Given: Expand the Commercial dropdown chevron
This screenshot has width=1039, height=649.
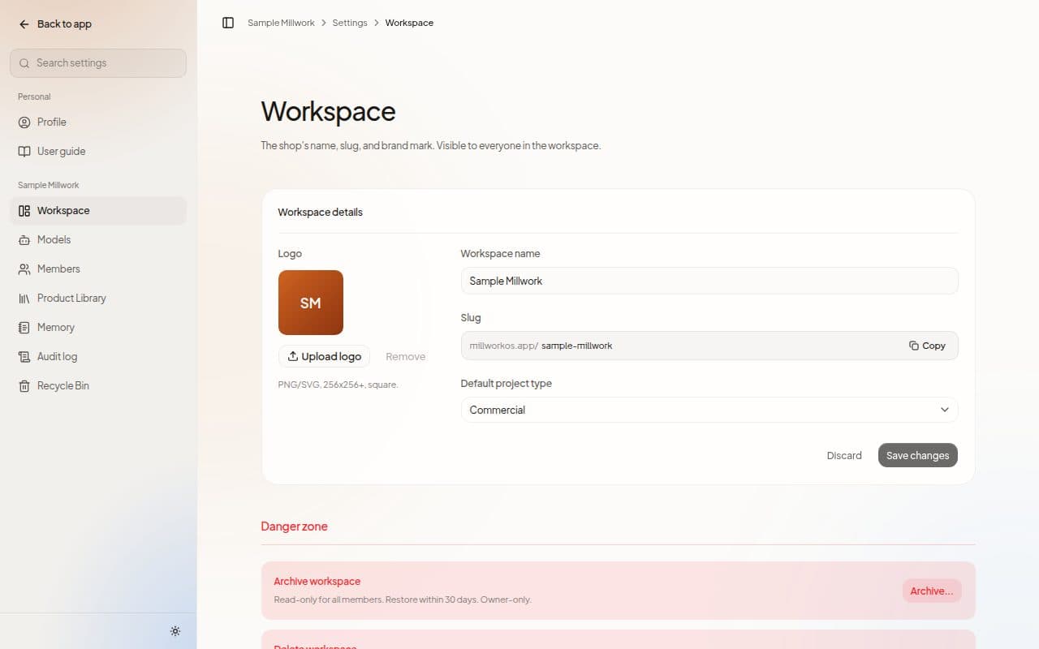Looking at the screenshot, I should (945, 410).
